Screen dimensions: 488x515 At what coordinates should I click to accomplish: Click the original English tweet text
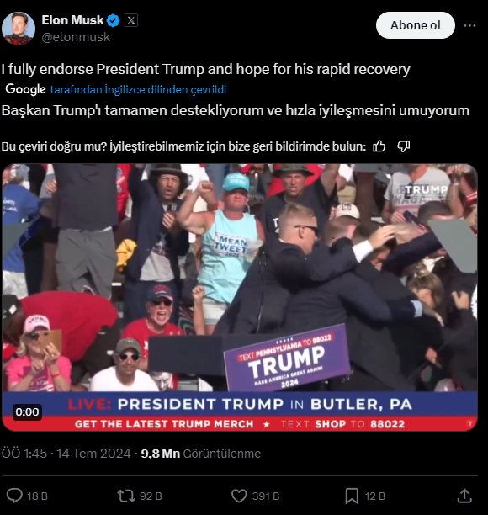[206, 69]
